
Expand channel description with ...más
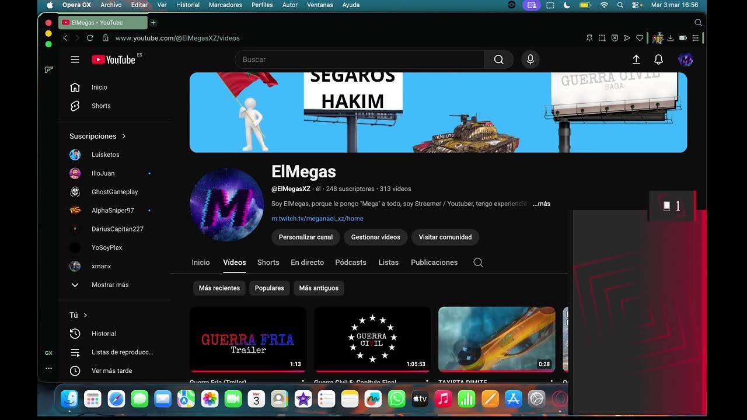[541, 204]
